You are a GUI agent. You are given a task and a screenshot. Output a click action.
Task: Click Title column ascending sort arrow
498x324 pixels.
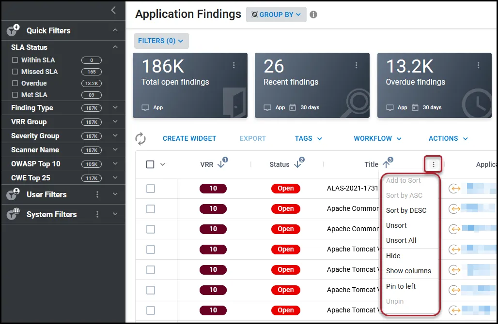click(x=386, y=164)
